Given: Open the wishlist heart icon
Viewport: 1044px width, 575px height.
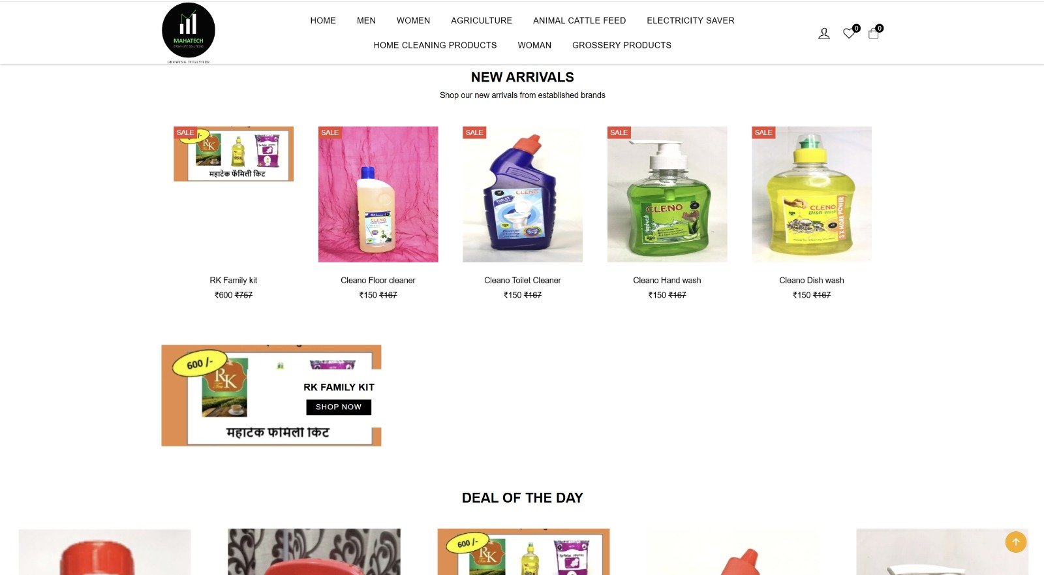Looking at the screenshot, I should [x=849, y=33].
